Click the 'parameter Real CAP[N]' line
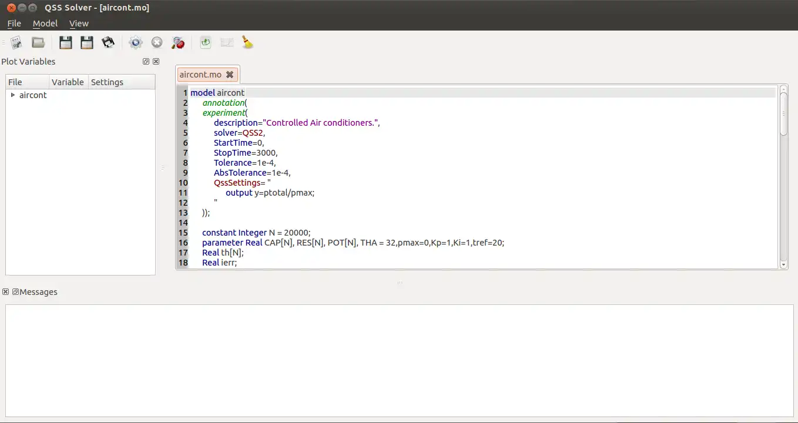 (353, 243)
